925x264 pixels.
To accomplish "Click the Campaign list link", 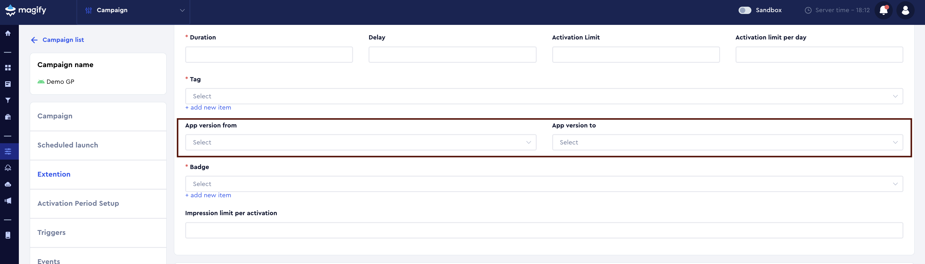I will tap(63, 40).
